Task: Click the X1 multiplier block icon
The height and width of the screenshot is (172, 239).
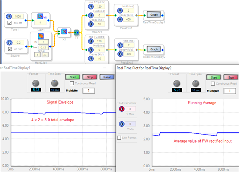Action: 64,32
